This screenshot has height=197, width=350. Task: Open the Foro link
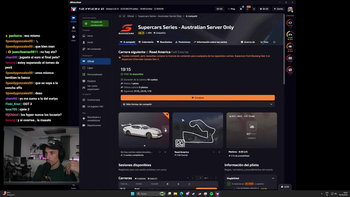point(264,42)
